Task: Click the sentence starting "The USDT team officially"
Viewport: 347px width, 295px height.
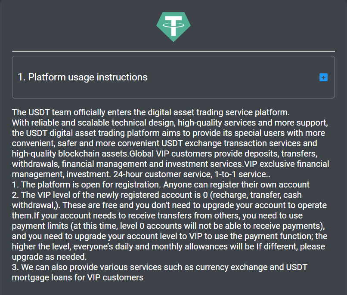Action: [x=151, y=113]
